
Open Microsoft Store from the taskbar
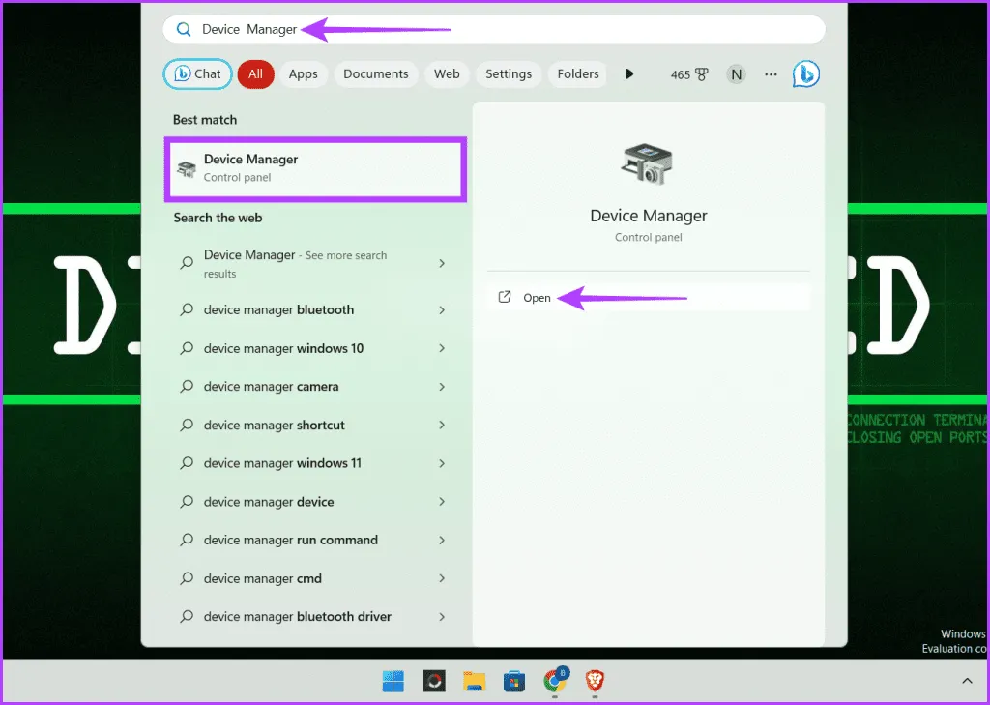coord(514,682)
